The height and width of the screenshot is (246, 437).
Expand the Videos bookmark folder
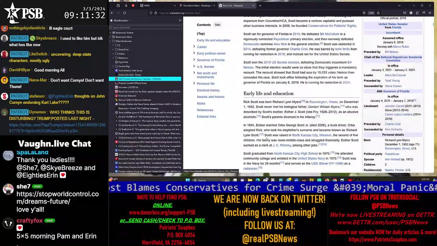(x=113, y=54)
